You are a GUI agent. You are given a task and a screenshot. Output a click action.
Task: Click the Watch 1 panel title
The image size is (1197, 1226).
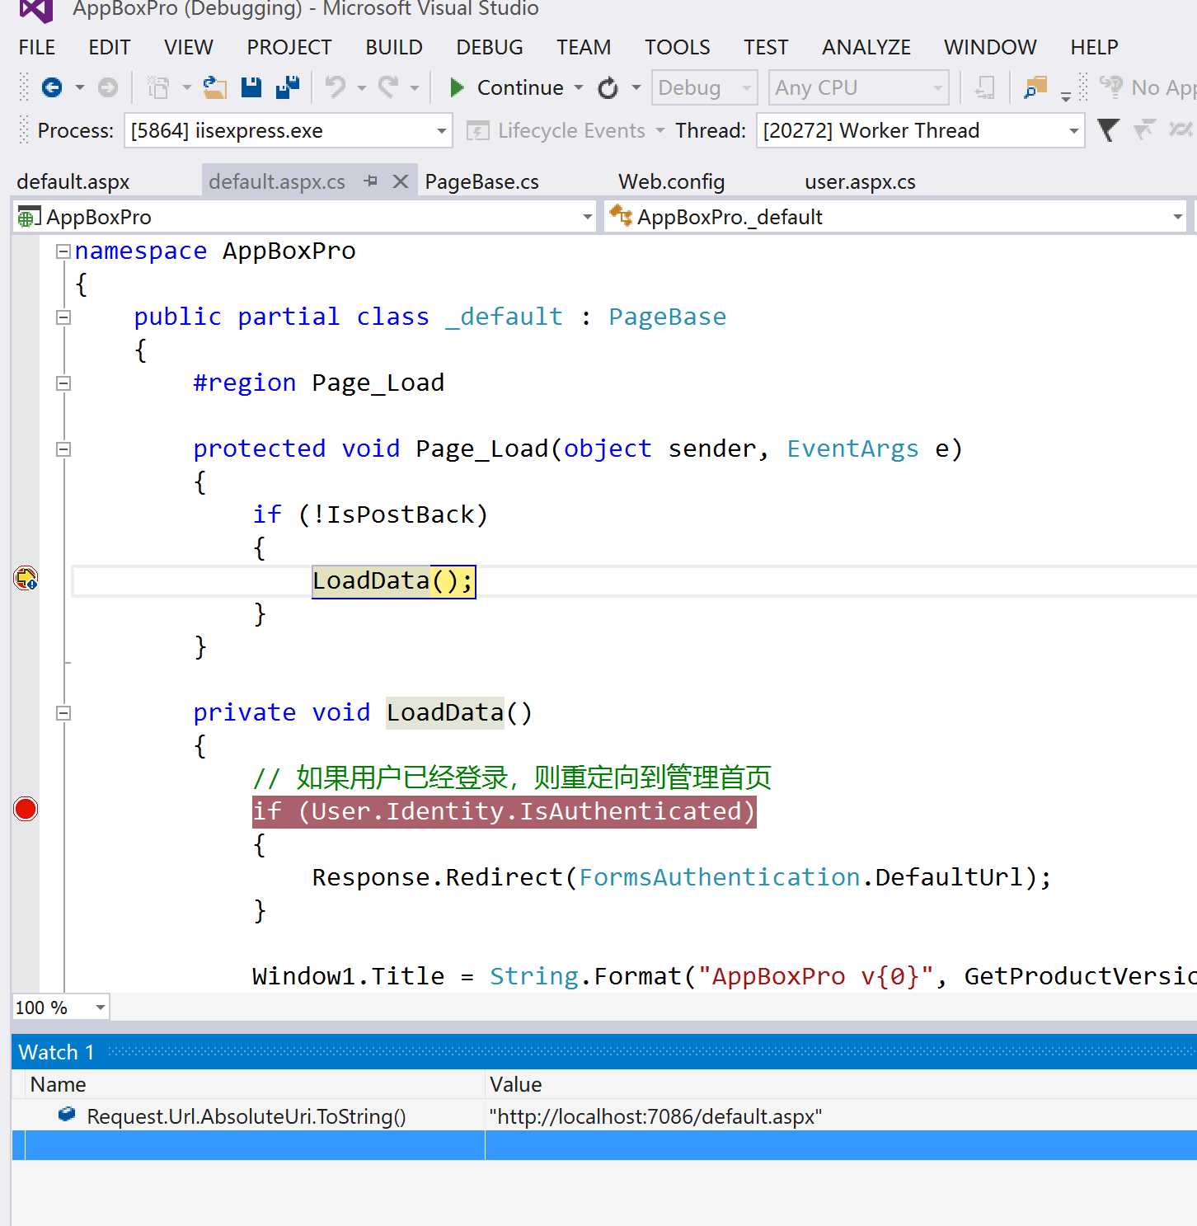point(56,1052)
